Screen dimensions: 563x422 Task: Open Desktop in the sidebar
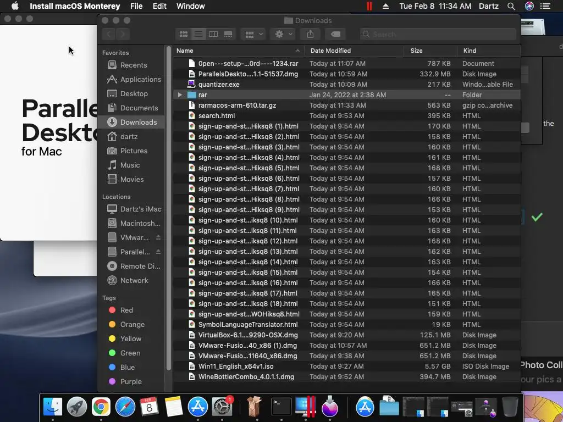coord(131,93)
